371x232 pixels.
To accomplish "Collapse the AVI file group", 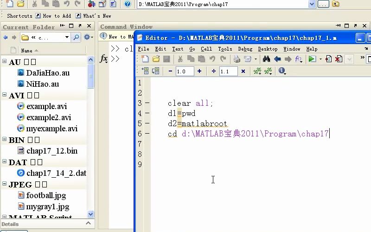I will click(4, 95).
